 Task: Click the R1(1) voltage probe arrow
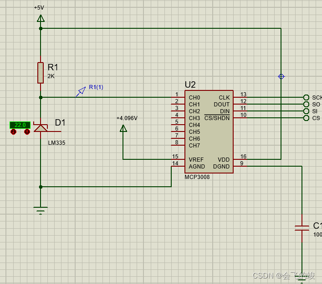[81, 92]
